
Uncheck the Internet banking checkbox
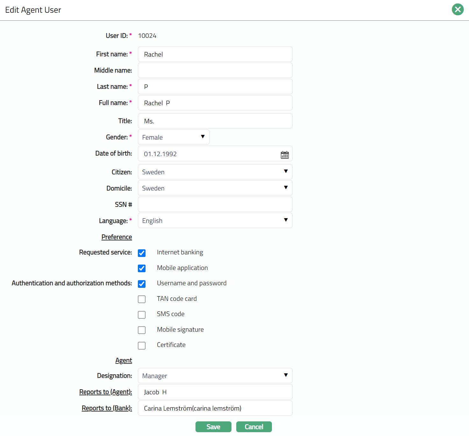[x=142, y=253]
